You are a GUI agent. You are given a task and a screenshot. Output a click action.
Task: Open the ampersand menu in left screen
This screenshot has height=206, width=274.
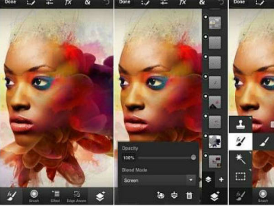click(87, 3)
